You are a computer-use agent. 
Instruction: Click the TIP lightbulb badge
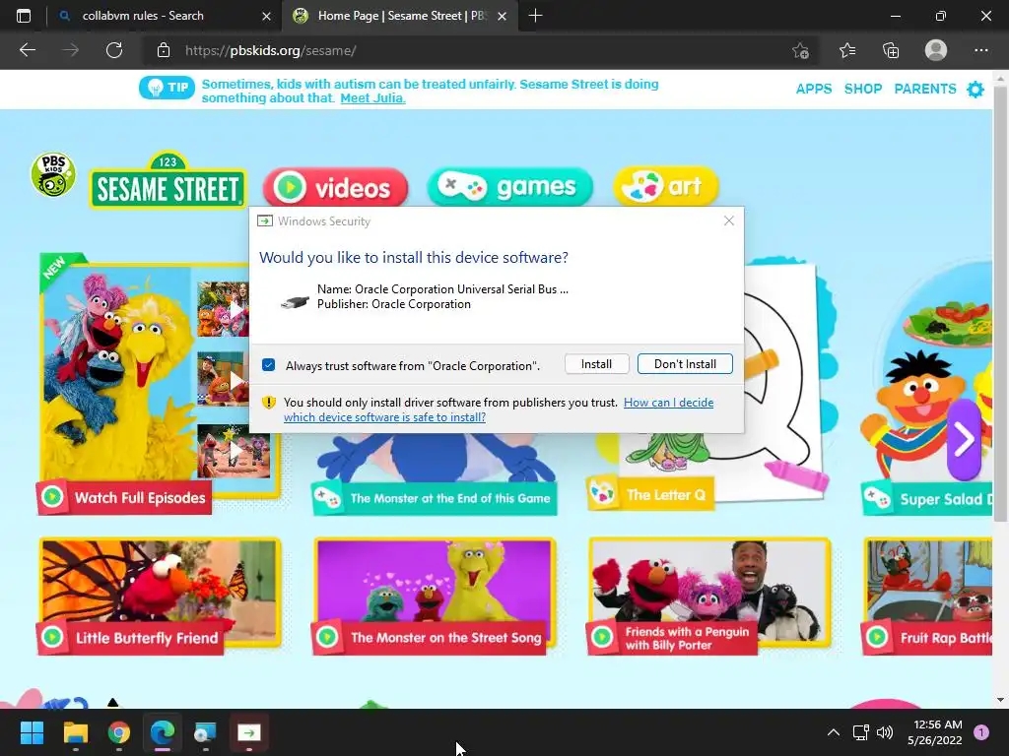[167, 88]
